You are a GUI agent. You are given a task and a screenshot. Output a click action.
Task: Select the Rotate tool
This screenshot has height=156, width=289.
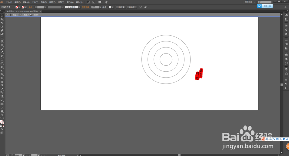(2, 60)
